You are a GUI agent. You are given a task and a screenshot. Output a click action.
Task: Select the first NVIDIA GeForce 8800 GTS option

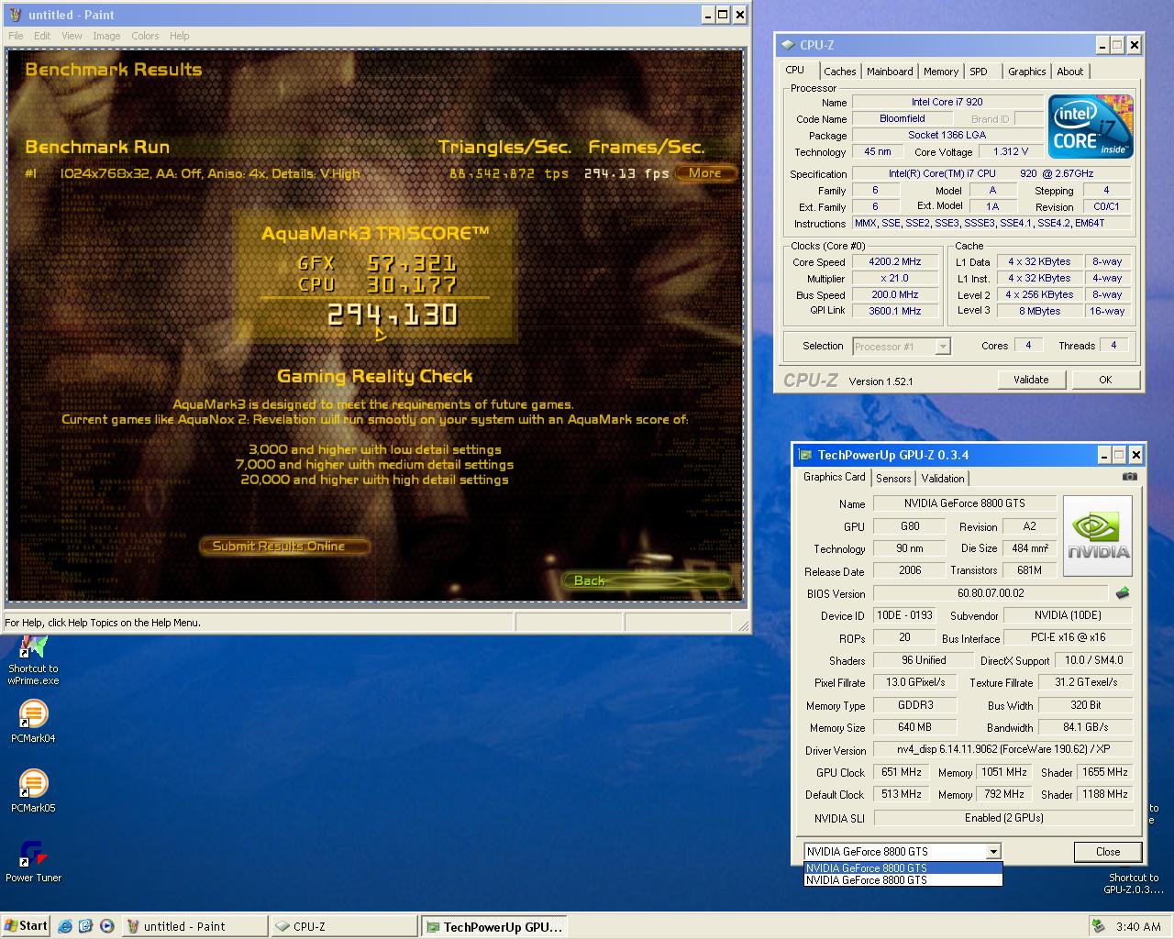(903, 867)
